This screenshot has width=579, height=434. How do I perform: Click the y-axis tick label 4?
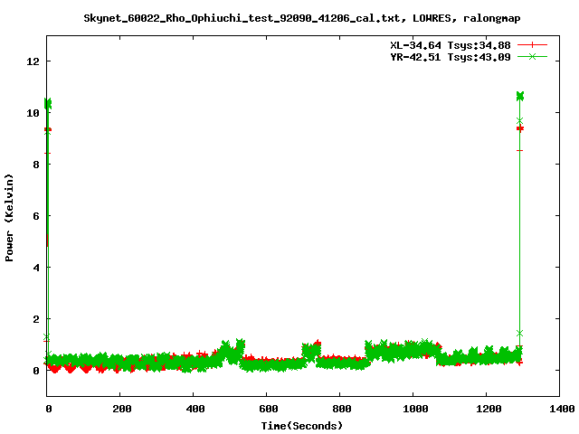36,268
